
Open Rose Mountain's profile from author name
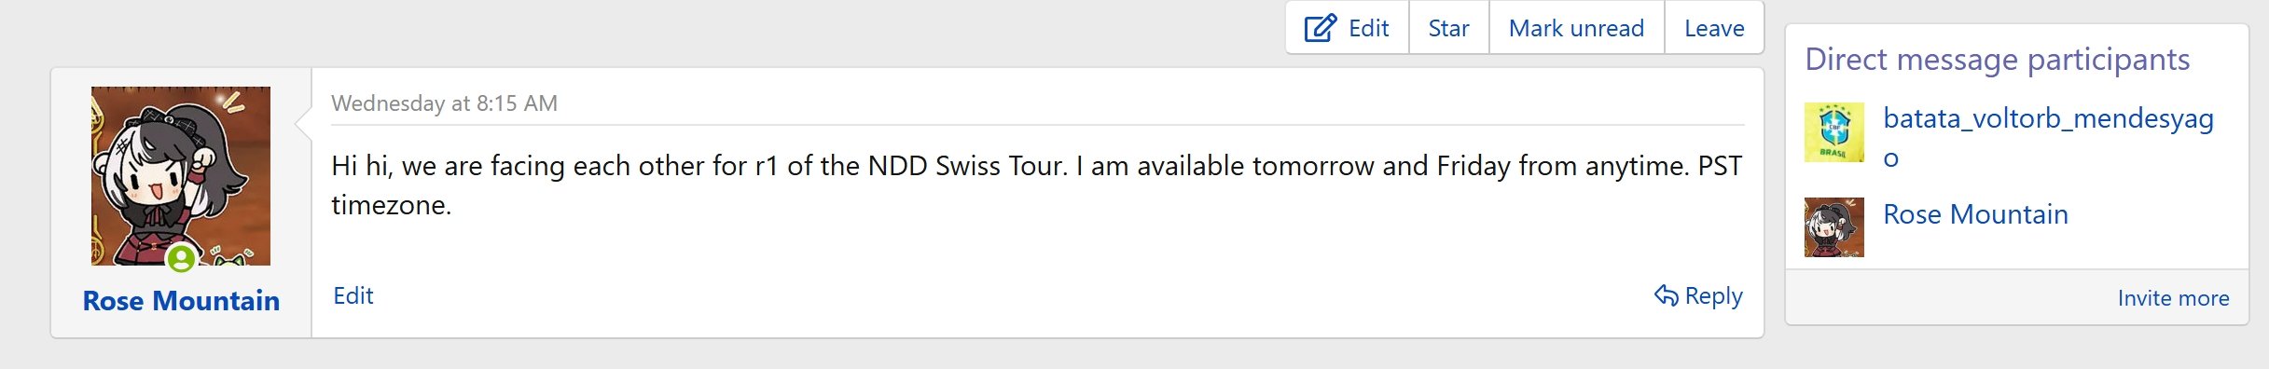(x=181, y=300)
